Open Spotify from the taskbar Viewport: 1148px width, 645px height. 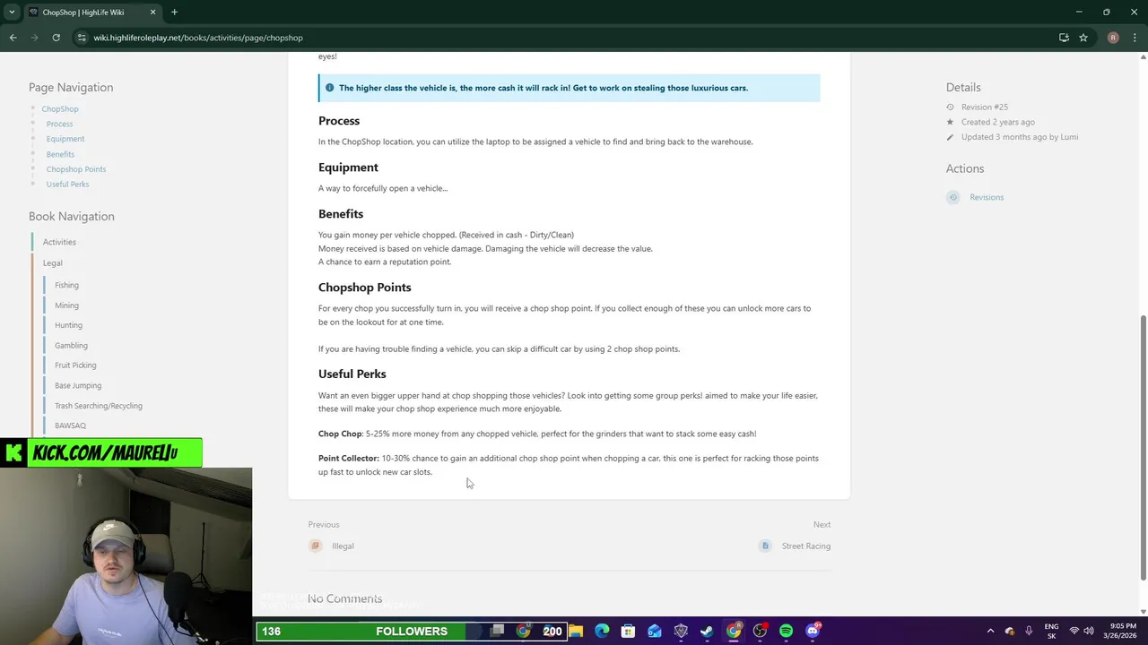click(x=786, y=632)
